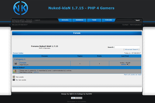Click the forum Search input field
Screen dimensions: 155x103
click(127, 47)
